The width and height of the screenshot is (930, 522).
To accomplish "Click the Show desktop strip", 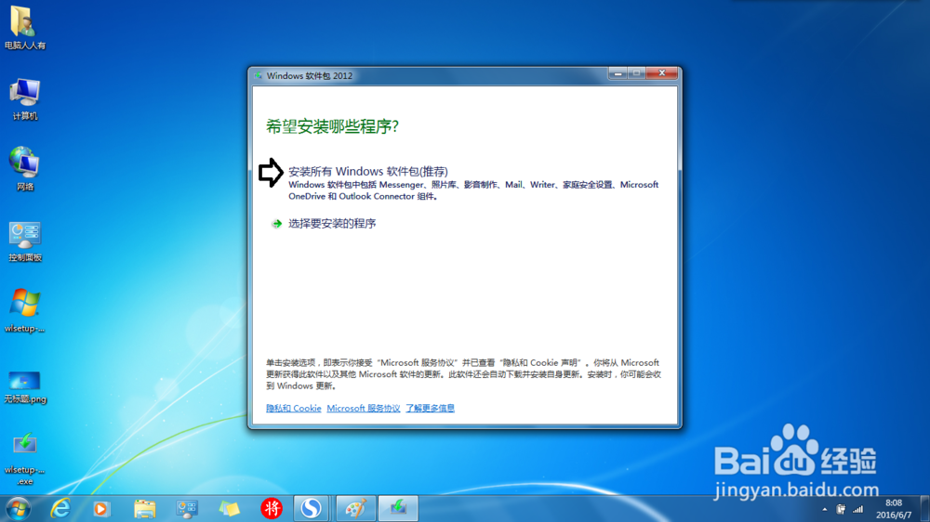I will (924, 509).
